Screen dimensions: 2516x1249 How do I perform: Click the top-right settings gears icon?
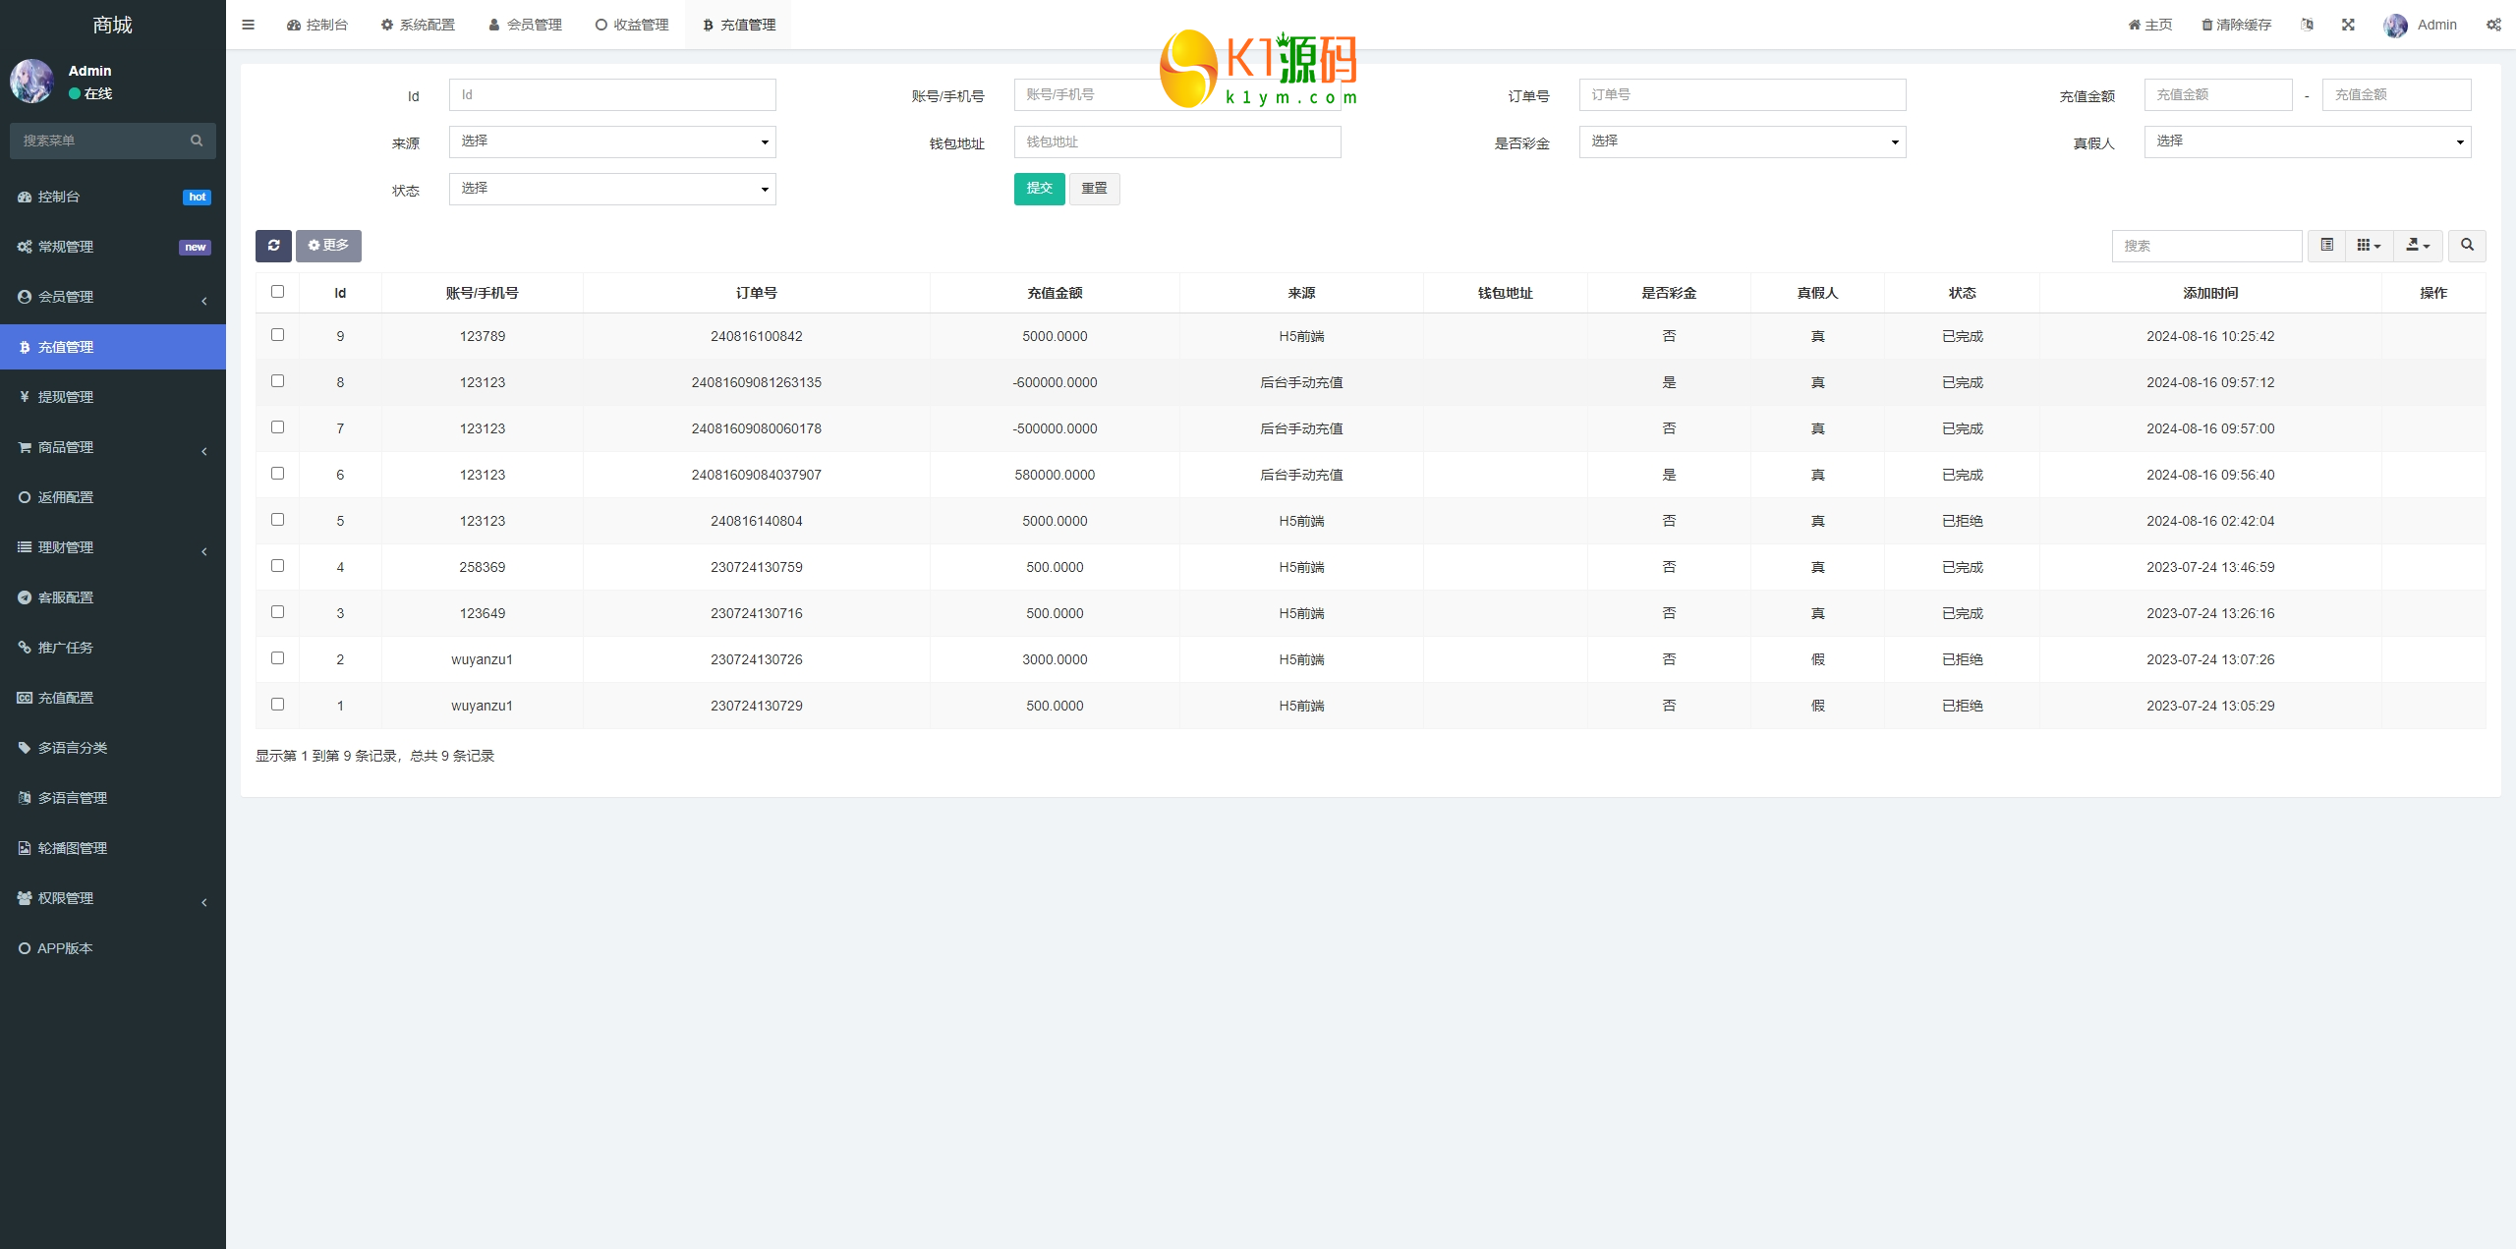click(x=2493, y=25)
